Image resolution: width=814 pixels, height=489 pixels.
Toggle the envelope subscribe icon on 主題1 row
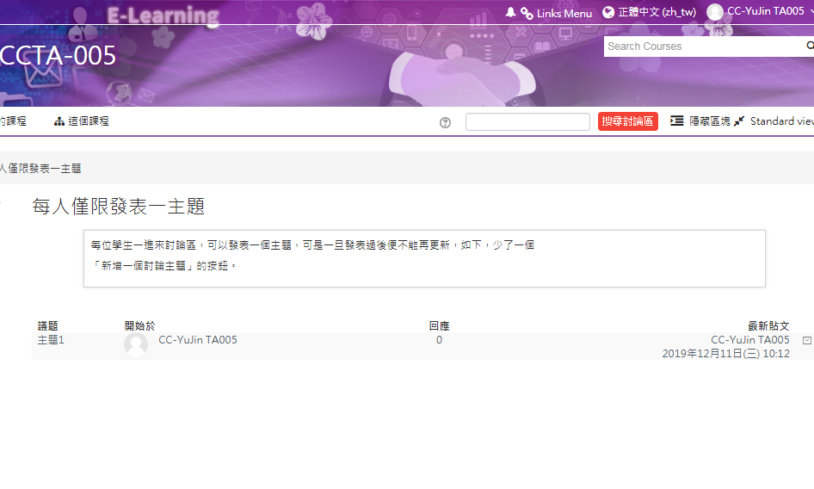(x=806, y=341)
